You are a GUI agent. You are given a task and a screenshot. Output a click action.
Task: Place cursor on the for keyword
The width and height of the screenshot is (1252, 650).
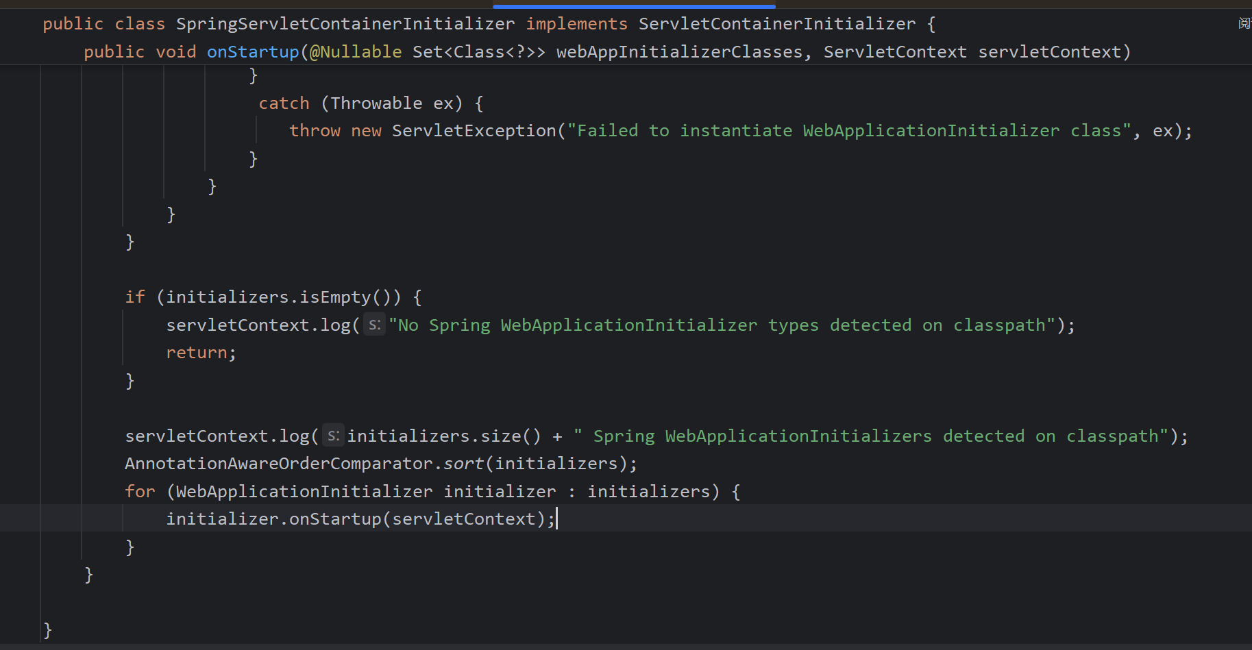pyautogui.click(x=140, y=492)
